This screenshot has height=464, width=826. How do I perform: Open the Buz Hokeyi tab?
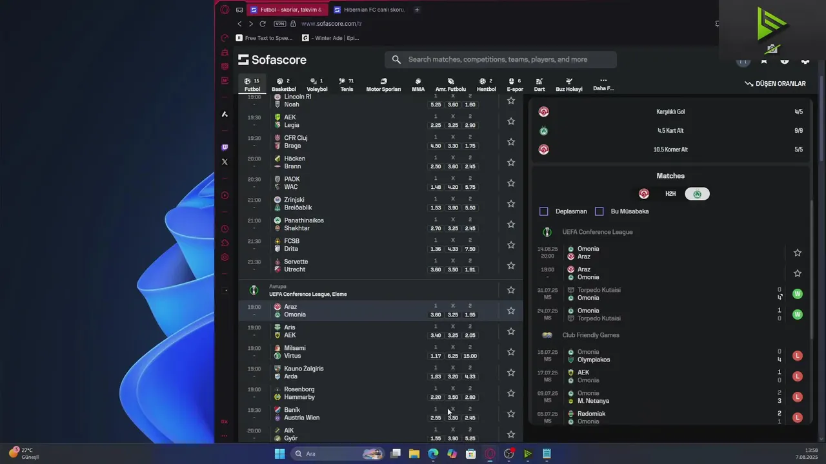(x=569, y=85)
